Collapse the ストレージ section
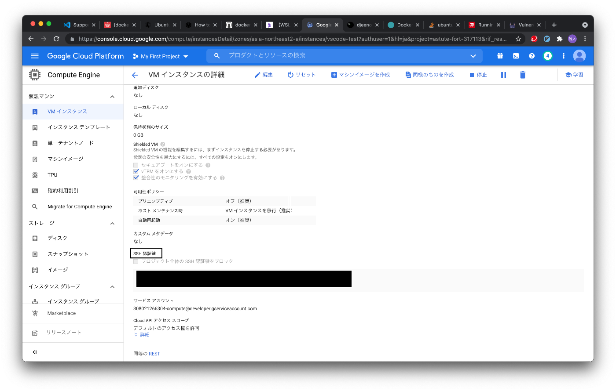Viewport: 616px width, 391px height. pos(112,224)
